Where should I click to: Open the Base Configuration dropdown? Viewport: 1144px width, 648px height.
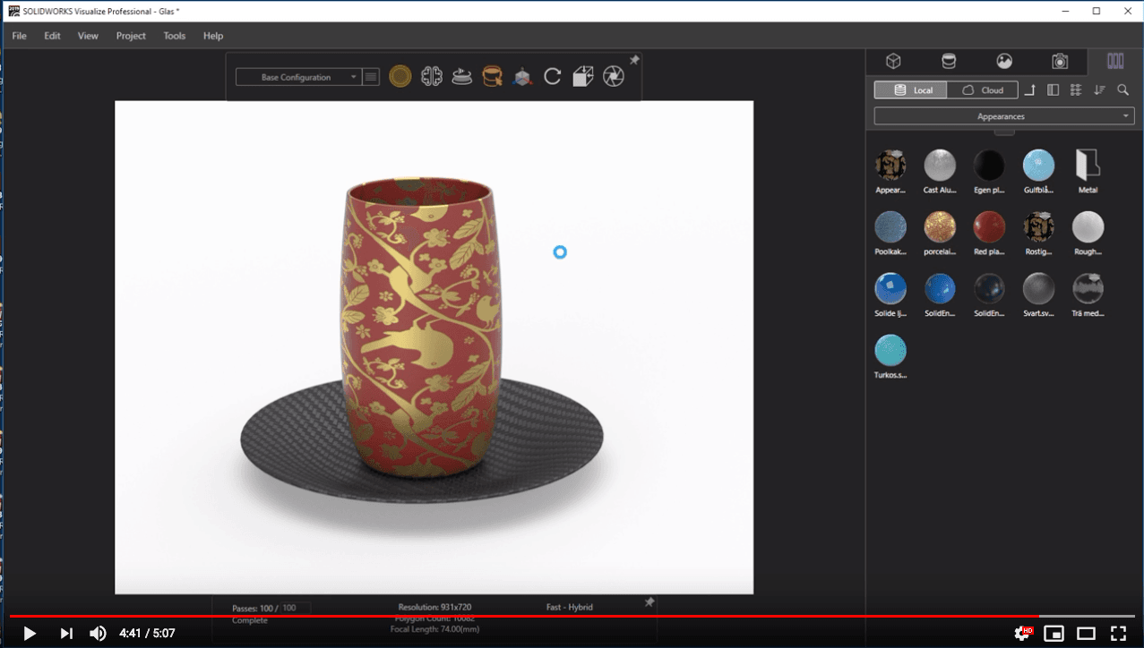coord(298,77)
